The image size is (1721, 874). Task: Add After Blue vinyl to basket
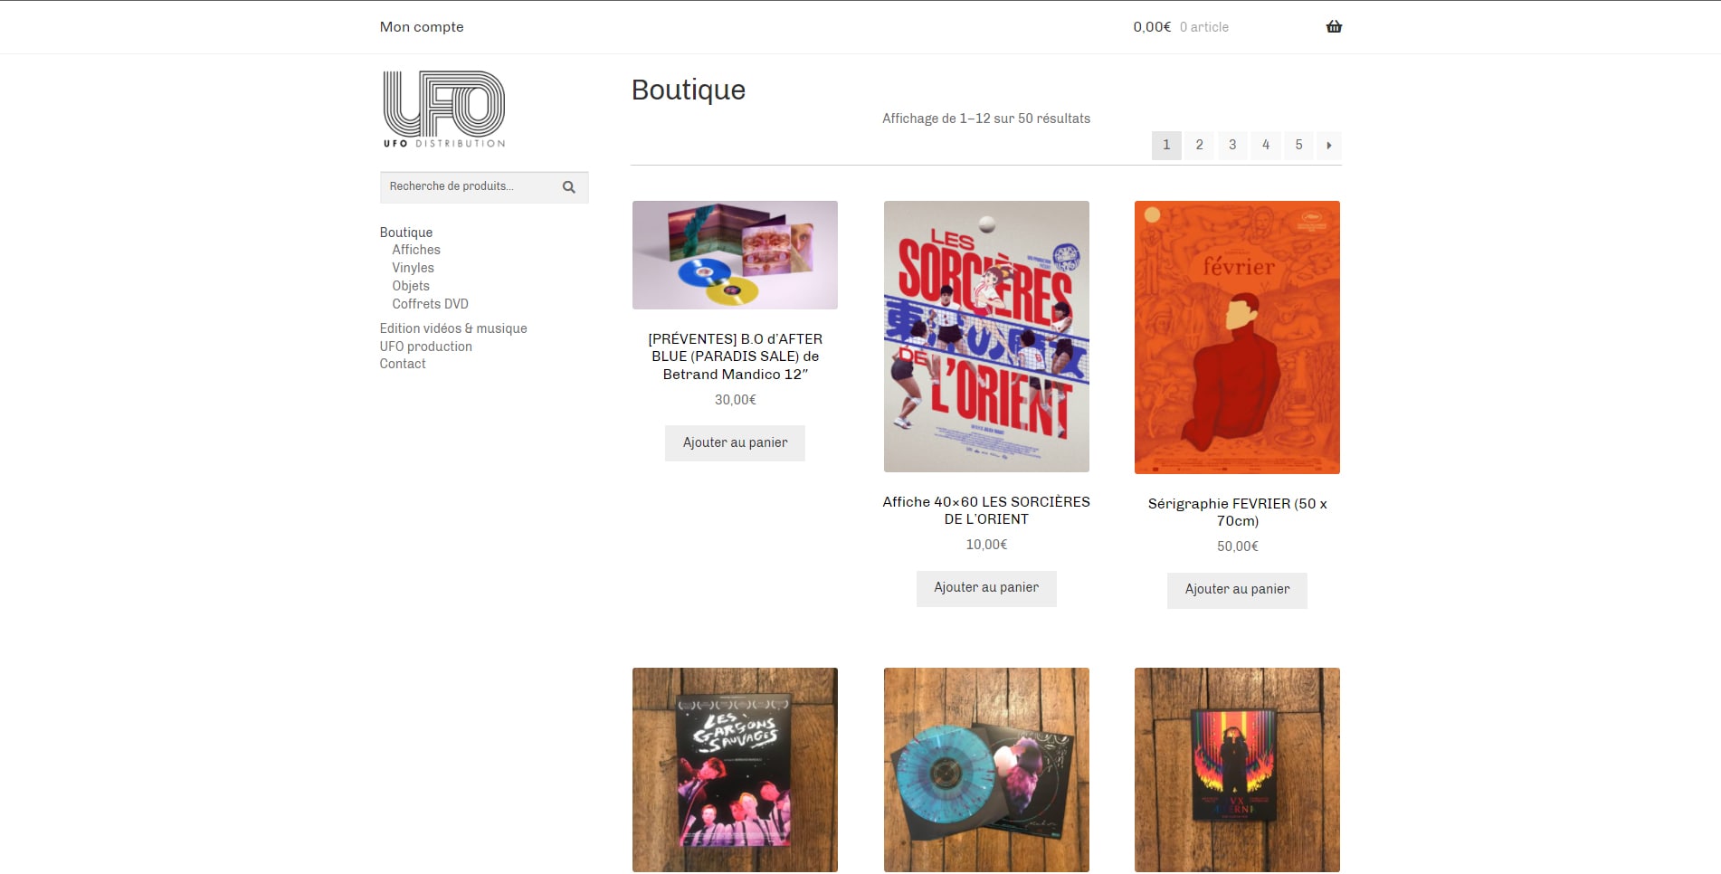pyautogui.click(x=735, y=443)
